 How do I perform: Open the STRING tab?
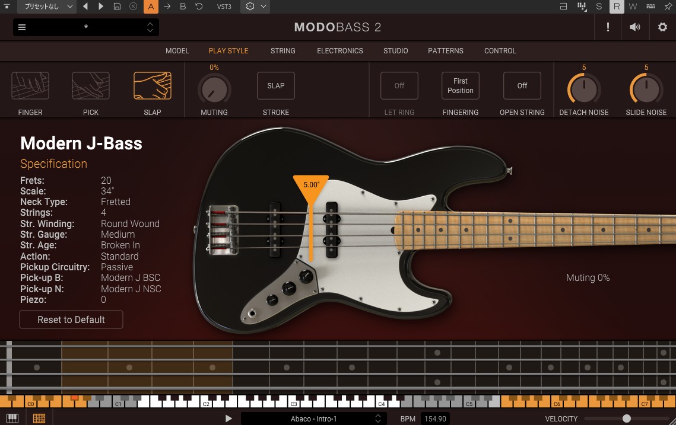tap(283, 51)
